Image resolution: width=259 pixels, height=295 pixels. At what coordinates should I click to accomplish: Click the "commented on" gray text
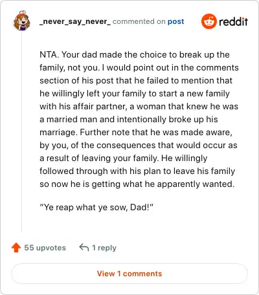[x=139, y=21]
